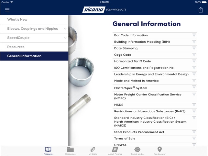Expand the Date Stamping triangle
208x156 pixels.
[x=194, y=48]
